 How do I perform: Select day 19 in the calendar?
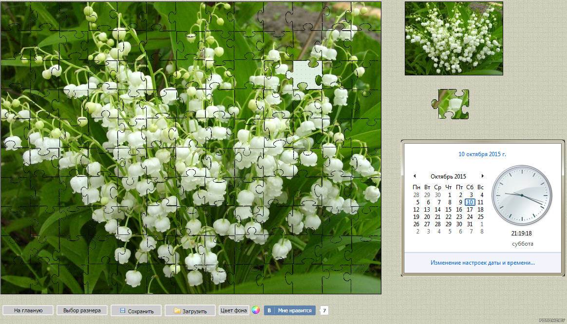tap(416, 216)
